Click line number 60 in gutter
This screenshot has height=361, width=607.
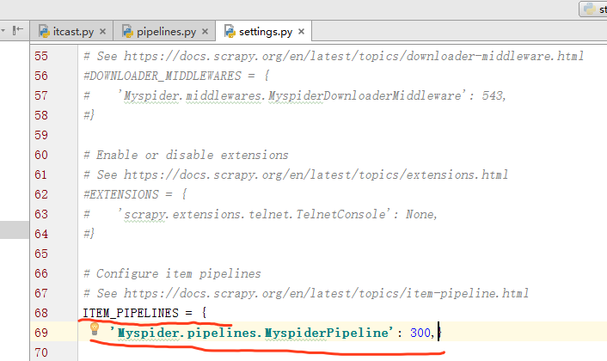41,155
